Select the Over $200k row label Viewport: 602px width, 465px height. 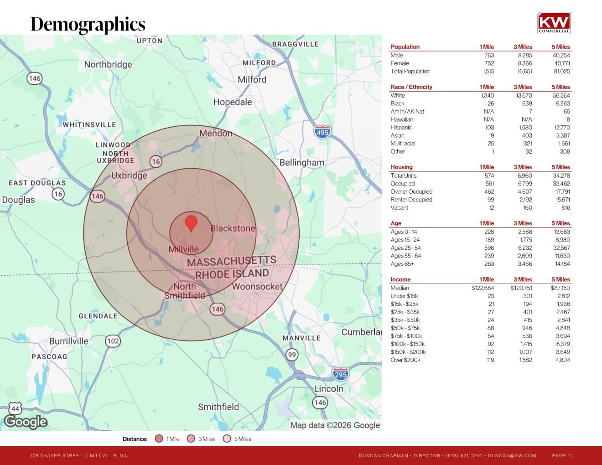(x=405, y=360)
